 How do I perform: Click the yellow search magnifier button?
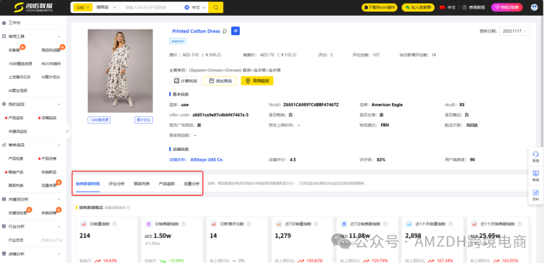pos(216,7)
